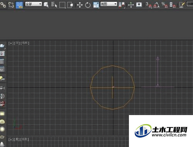The height and width of the screenshot is (147, 193).
Task: Toggle the Spinner Snap icon
Action: coord(173,5)
